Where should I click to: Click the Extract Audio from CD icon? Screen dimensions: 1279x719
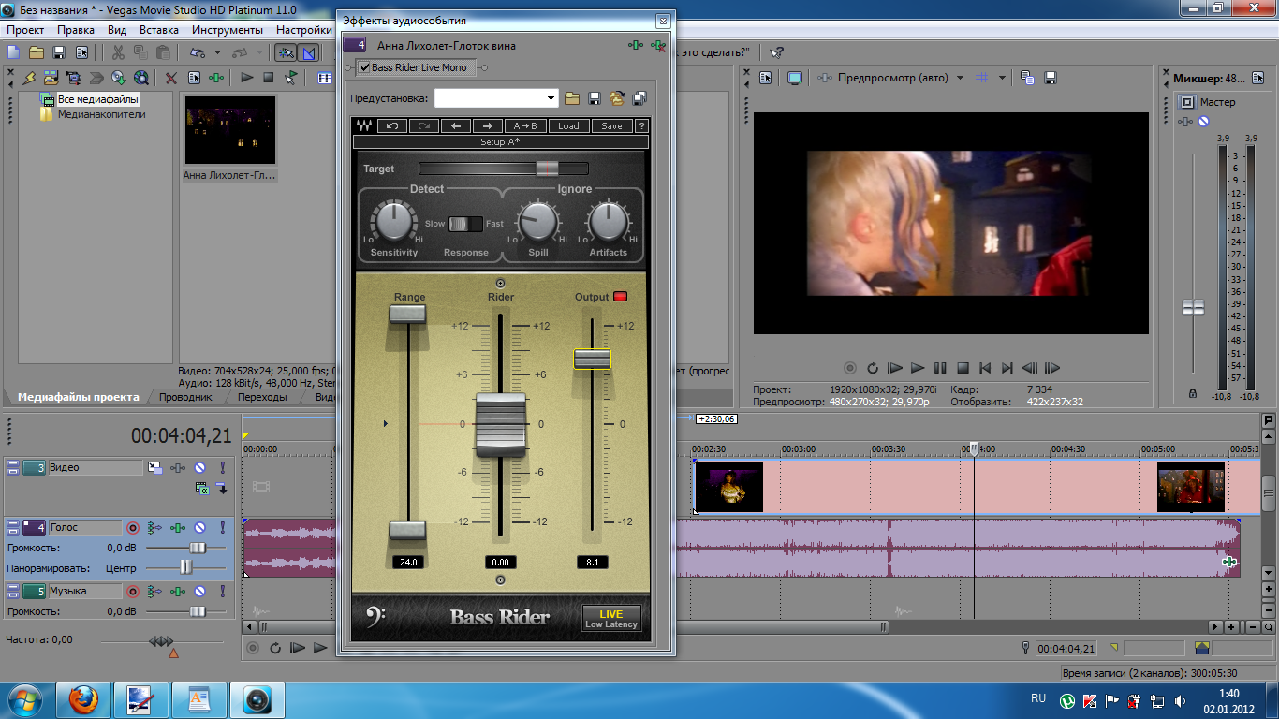(x=118, y=78)
